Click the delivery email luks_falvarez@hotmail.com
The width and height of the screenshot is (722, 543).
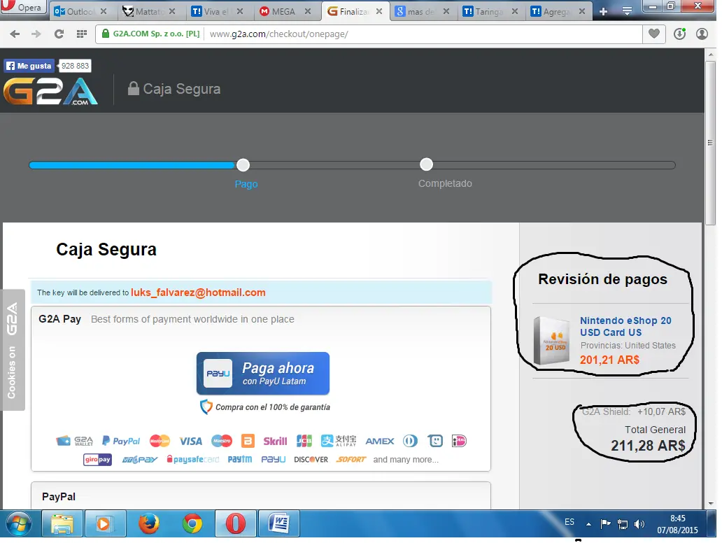[198, 292]
